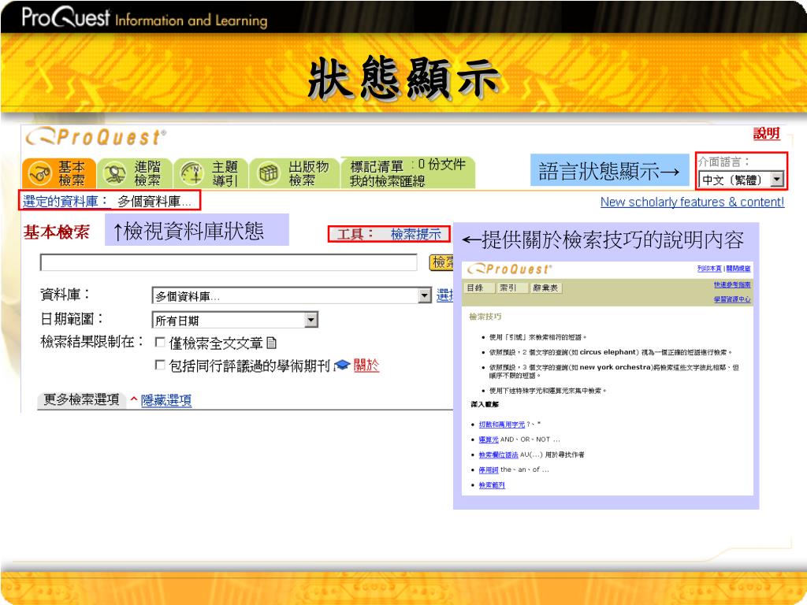
Task: Click the full-text document icon
Action: click(x=272, y=343)
